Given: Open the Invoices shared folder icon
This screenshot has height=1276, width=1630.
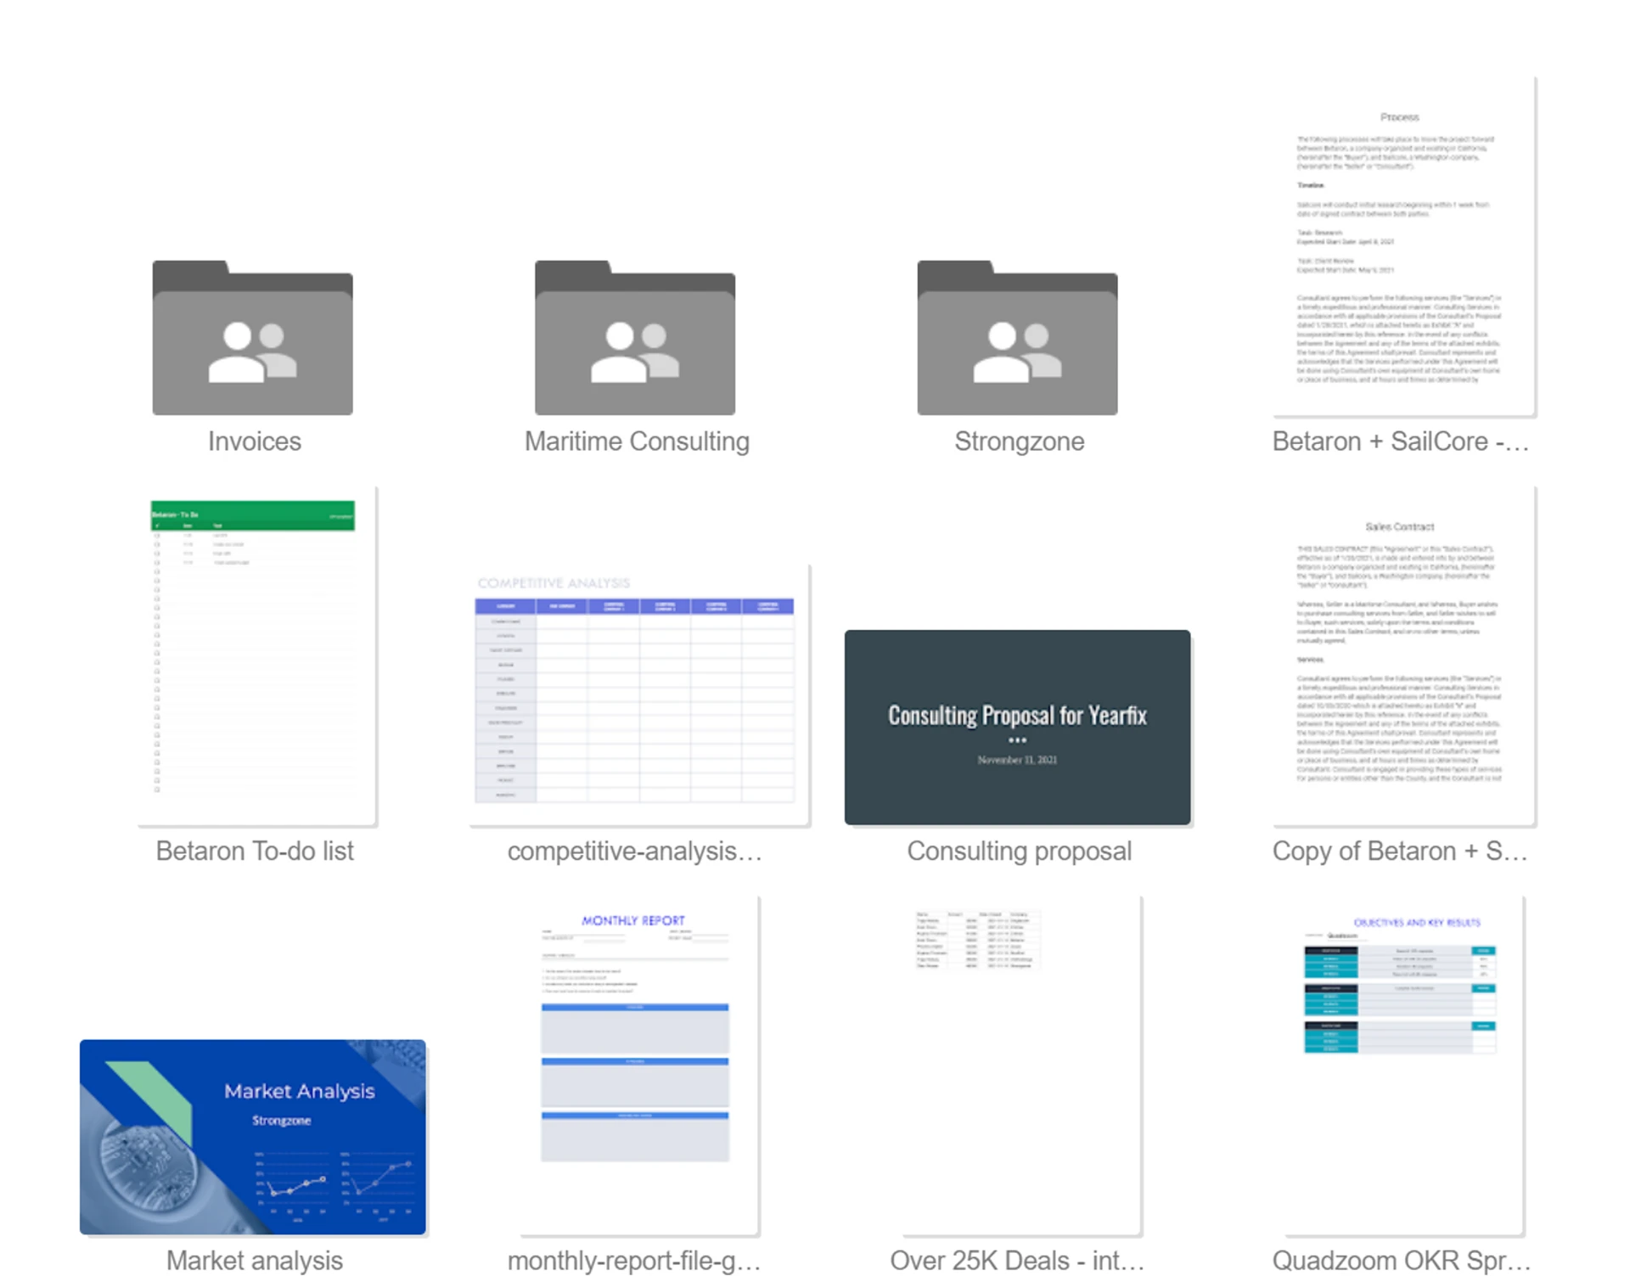Looking at the screenshot, I should tap(252, 338).
